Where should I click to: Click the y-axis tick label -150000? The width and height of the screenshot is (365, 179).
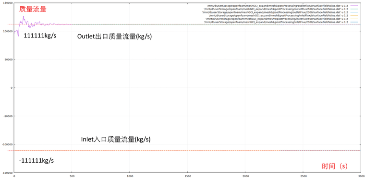tap(8, 173)
